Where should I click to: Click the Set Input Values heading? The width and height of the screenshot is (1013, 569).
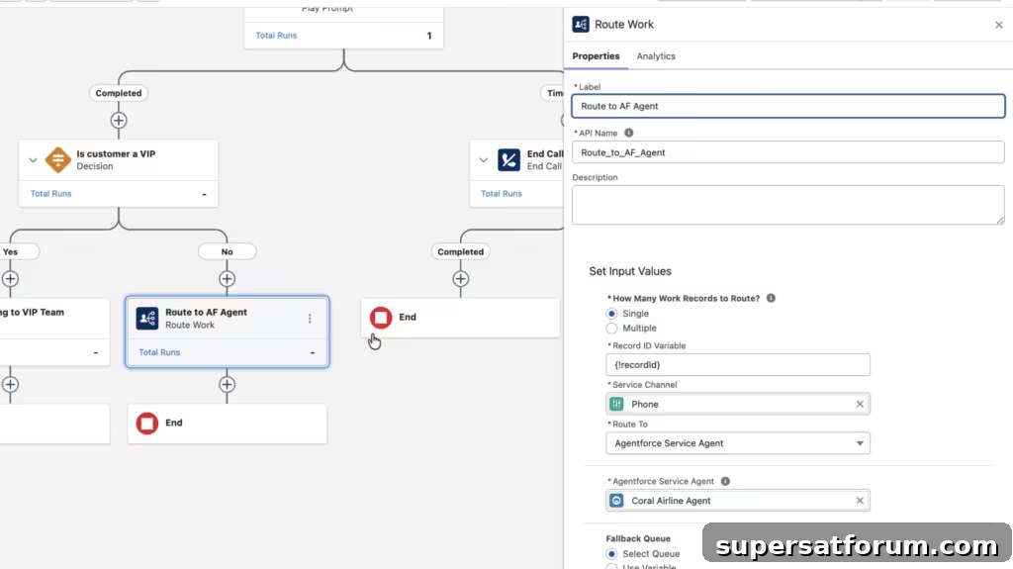tap(630, 271)
